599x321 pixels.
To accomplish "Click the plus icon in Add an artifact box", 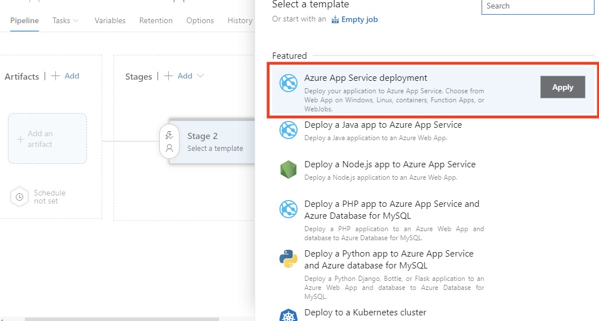I will tap(21, 139).
